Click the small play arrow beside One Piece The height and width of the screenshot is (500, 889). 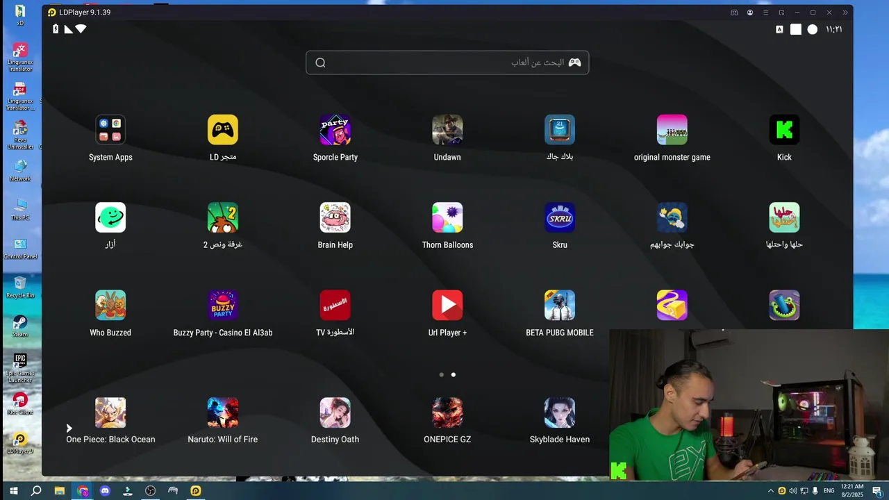69,428
